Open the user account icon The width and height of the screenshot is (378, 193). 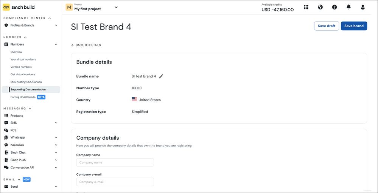pyautogui.click(x=362, y=7)
